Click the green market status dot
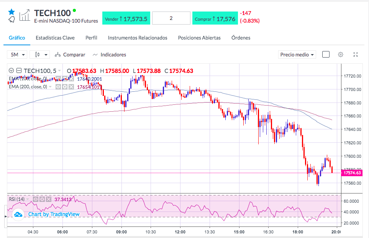Viewport: 369px width, 238px height. pyautogui.click(x=74, y=10)
